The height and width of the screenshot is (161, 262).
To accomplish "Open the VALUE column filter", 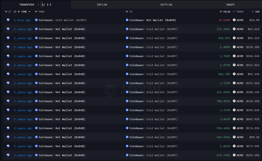I will pos(225,12).
